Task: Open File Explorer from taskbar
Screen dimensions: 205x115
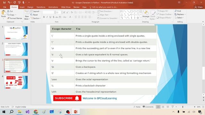Action: [20, 112]
